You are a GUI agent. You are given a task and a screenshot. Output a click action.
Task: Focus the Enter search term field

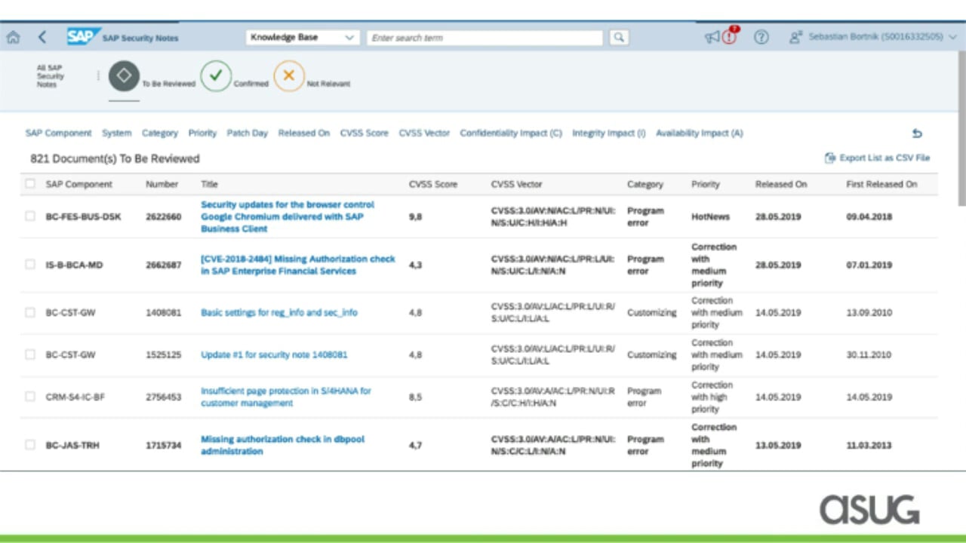[485, 37]
